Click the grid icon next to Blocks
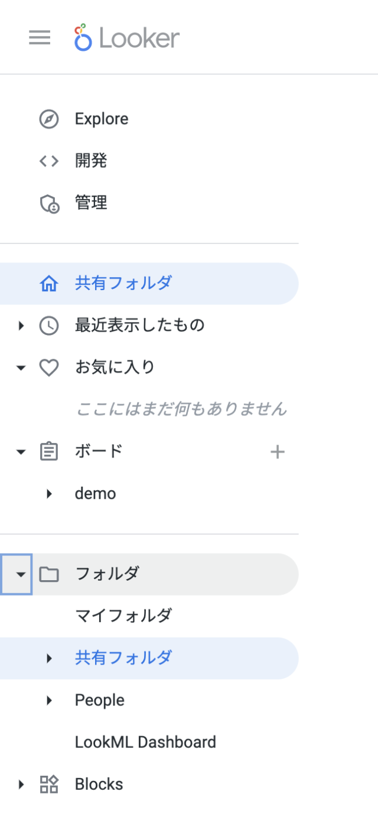 pos(49,784)
